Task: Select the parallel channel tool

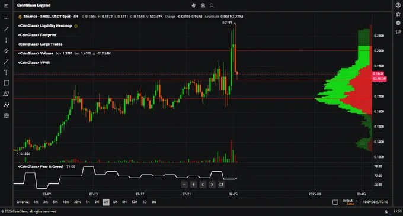Action: tap(6, 51)
